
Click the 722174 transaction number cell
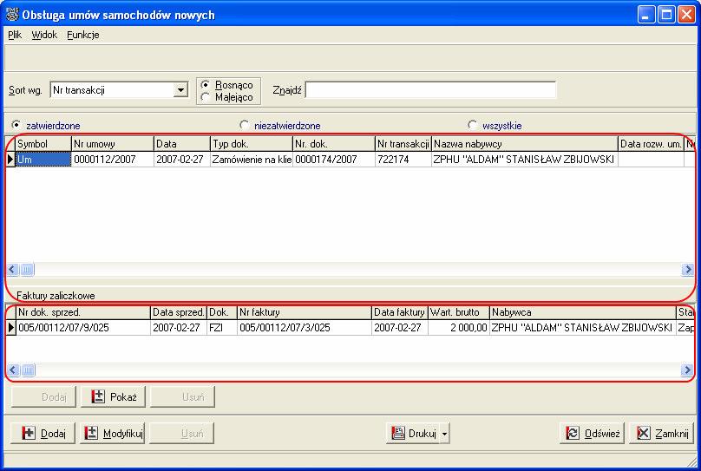click(x=403, y=160)
